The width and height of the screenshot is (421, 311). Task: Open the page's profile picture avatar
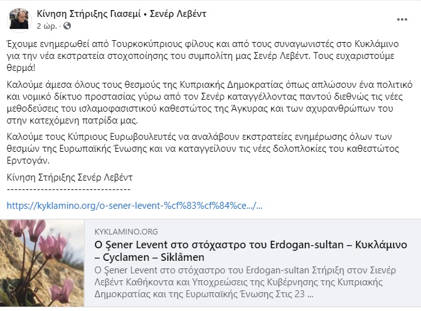19,19
